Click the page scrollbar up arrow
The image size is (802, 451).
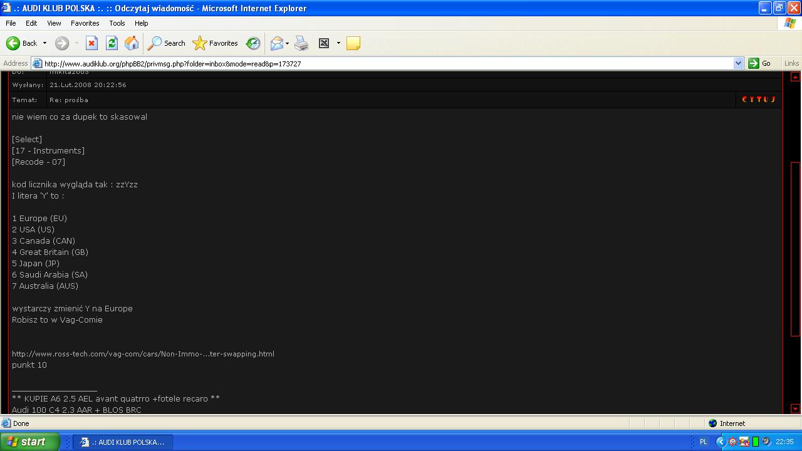[x=795, y=77]
